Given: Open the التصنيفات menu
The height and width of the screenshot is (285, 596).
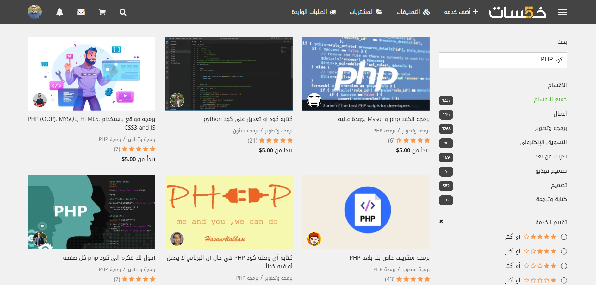Looking at the screenshot, I should 413,12.
